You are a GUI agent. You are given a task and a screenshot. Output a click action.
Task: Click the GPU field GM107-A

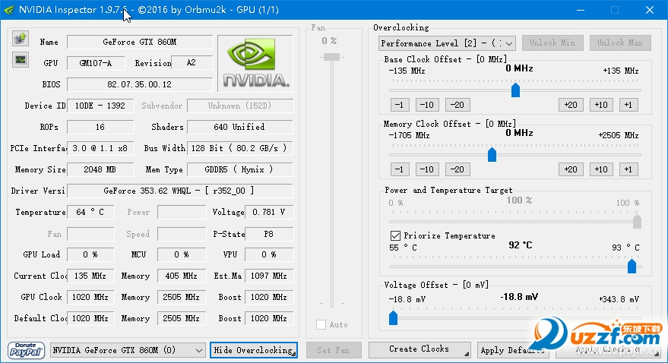point(96,63)
